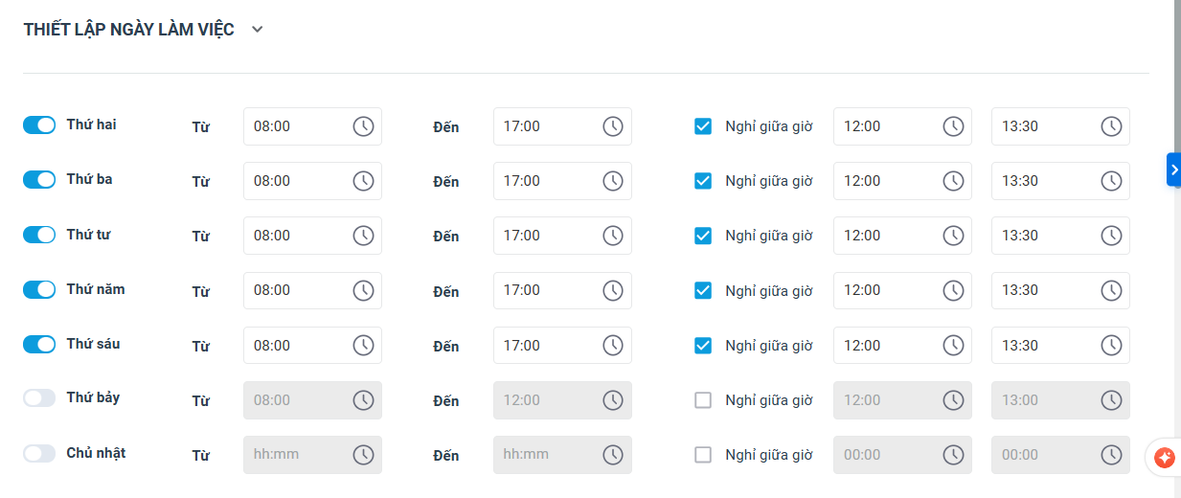This screenshot has height=498, width=1181.
Task: Open time picker for Tuesday's end time
Action: tap(613, 181)
